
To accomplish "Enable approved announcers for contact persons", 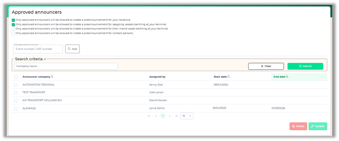I will point(13,33).
